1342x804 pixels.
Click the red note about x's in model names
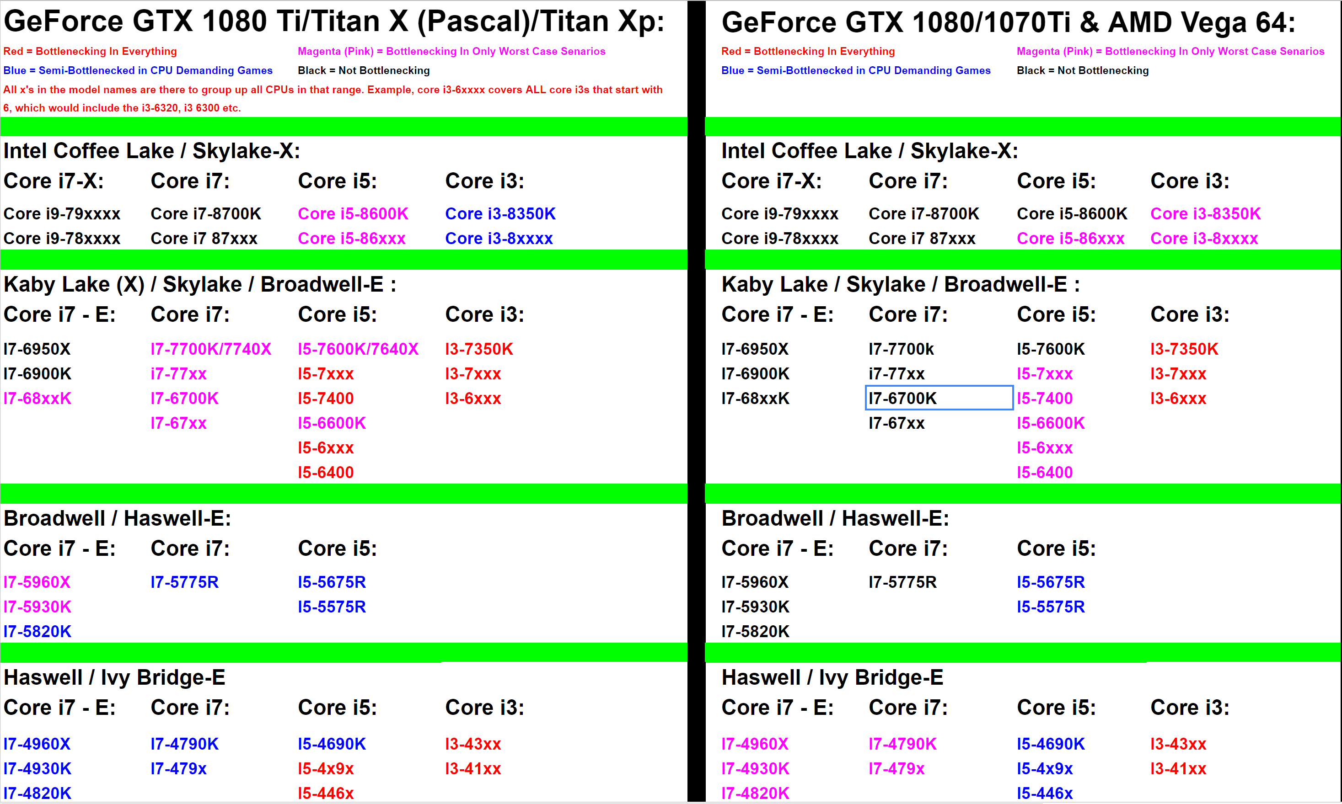[x=333, y=99]
